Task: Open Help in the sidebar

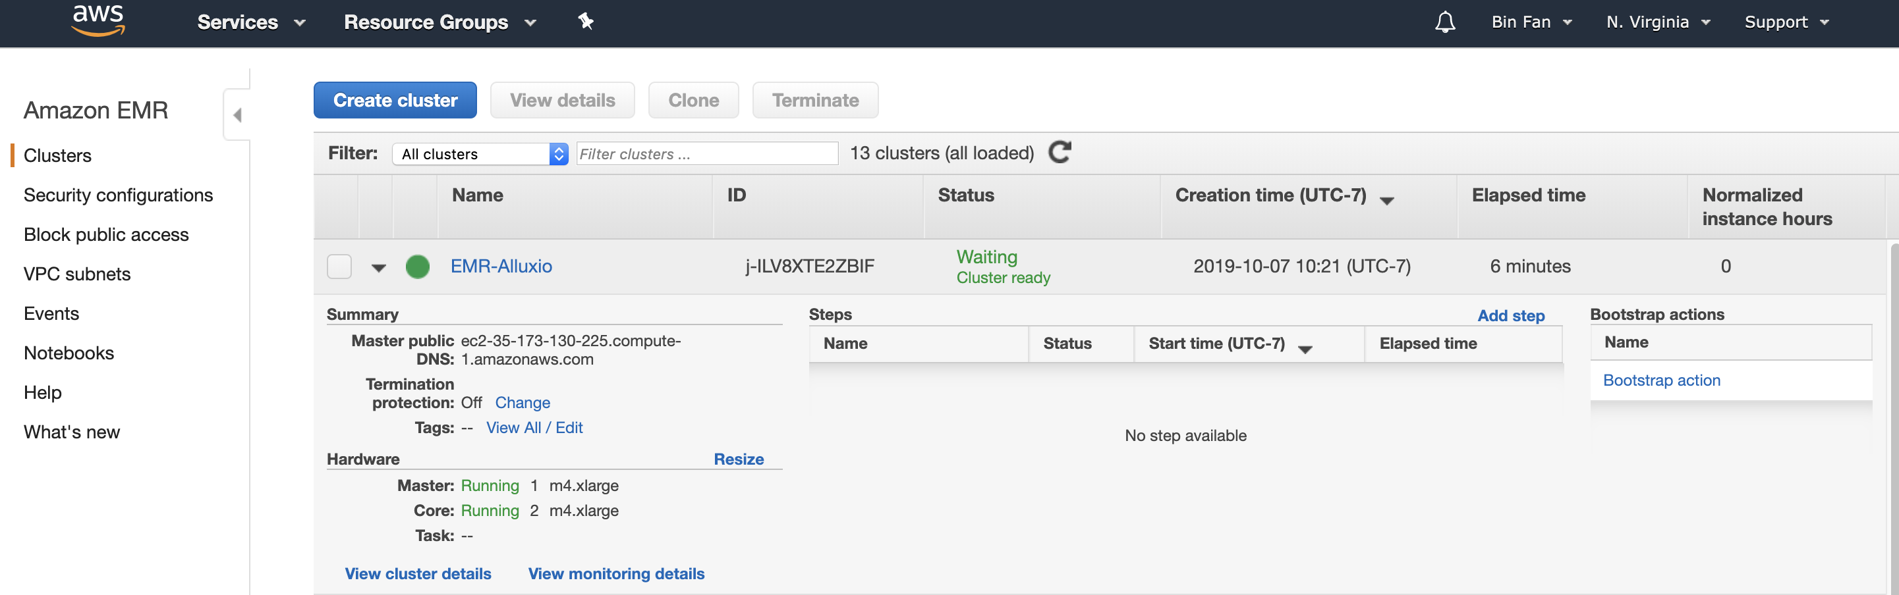Action: (43, 392)
